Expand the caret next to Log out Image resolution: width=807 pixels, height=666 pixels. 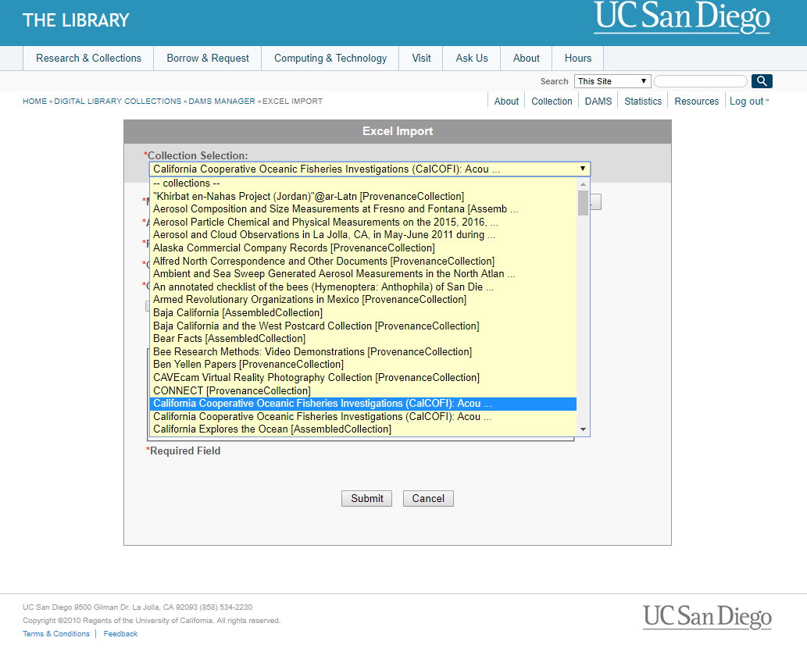click(766, 99)
